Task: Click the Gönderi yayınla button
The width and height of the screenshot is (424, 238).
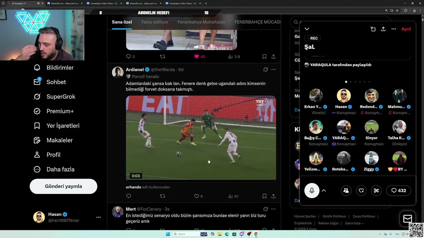Action: pos(63,186)
